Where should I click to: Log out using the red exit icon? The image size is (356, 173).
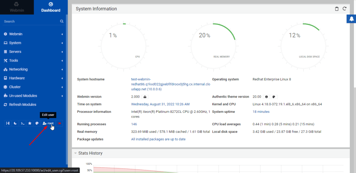pyautogui.click(x=59, y=123)
